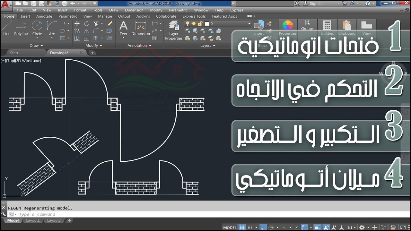Open the Express menu
This screenshot has width=411, height=231.
[x=237, y=10]
